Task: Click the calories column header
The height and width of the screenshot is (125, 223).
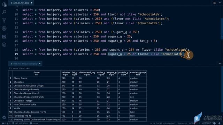Action: tap(66, 73)
